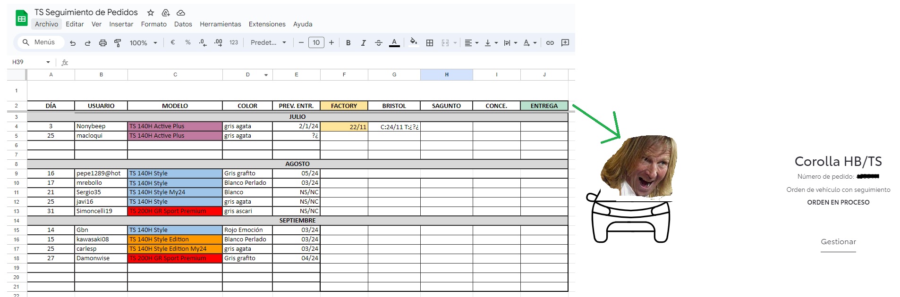
Task: Open the Formato menu
Action: (x=154, y=24)
